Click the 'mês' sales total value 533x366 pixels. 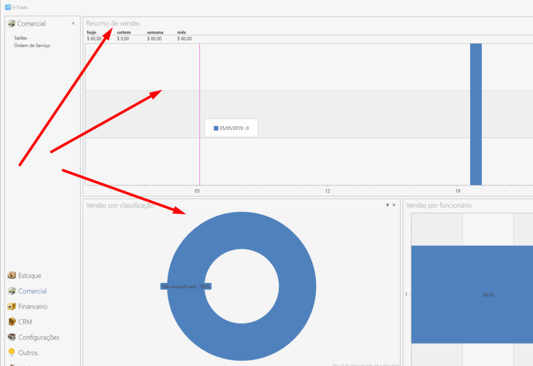coord(184,38)
